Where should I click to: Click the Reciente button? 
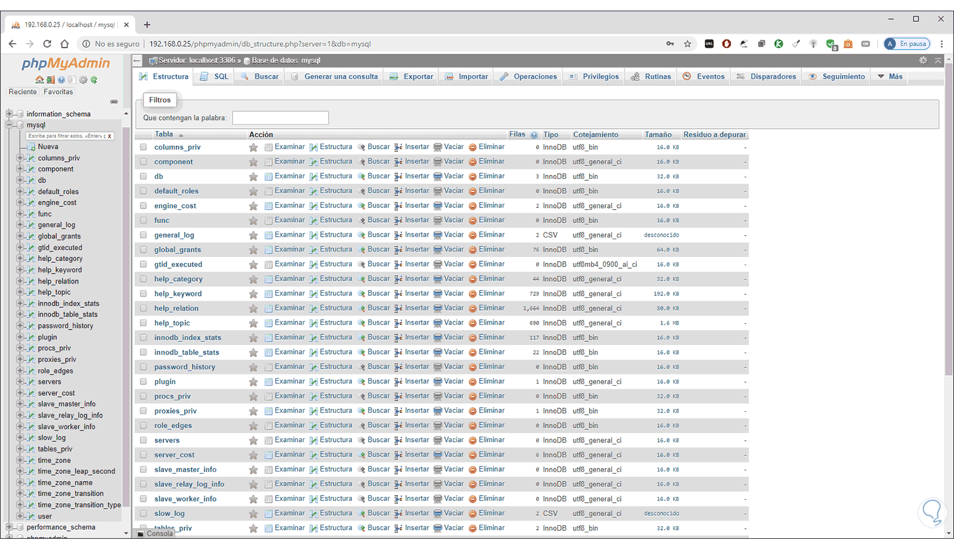22,92
